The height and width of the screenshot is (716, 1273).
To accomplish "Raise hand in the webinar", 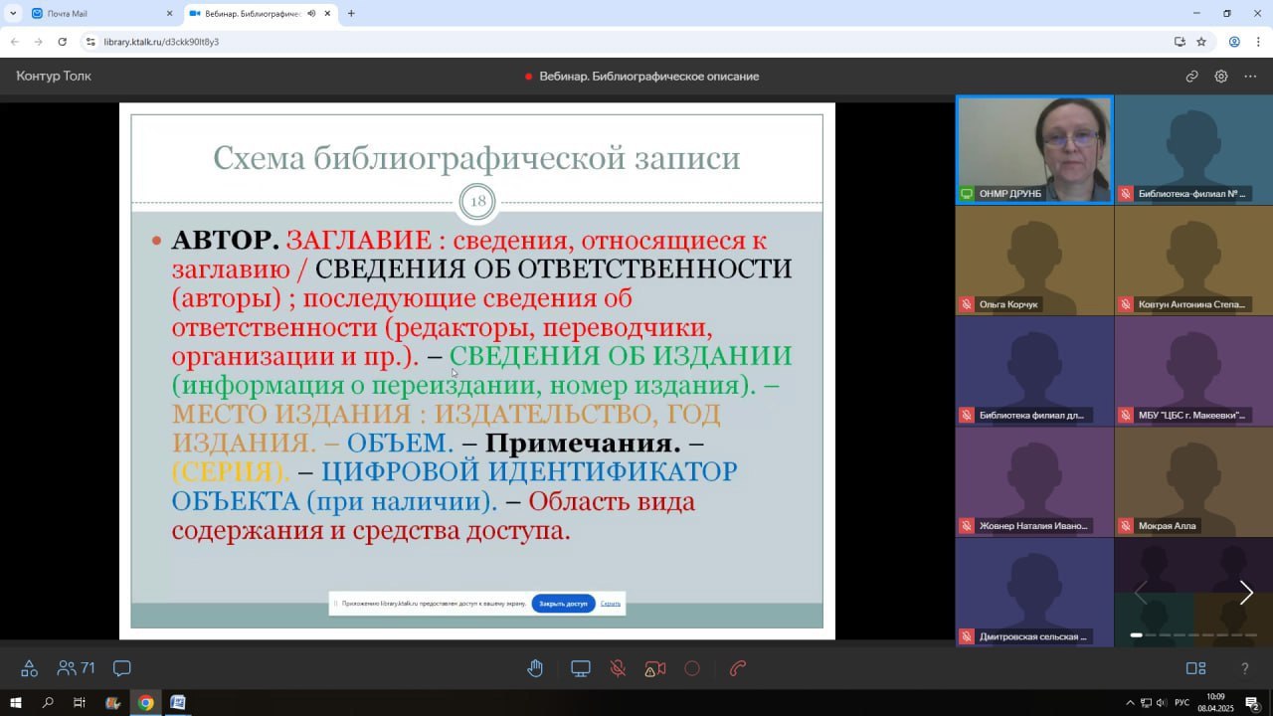I will [x=535, y=668].
